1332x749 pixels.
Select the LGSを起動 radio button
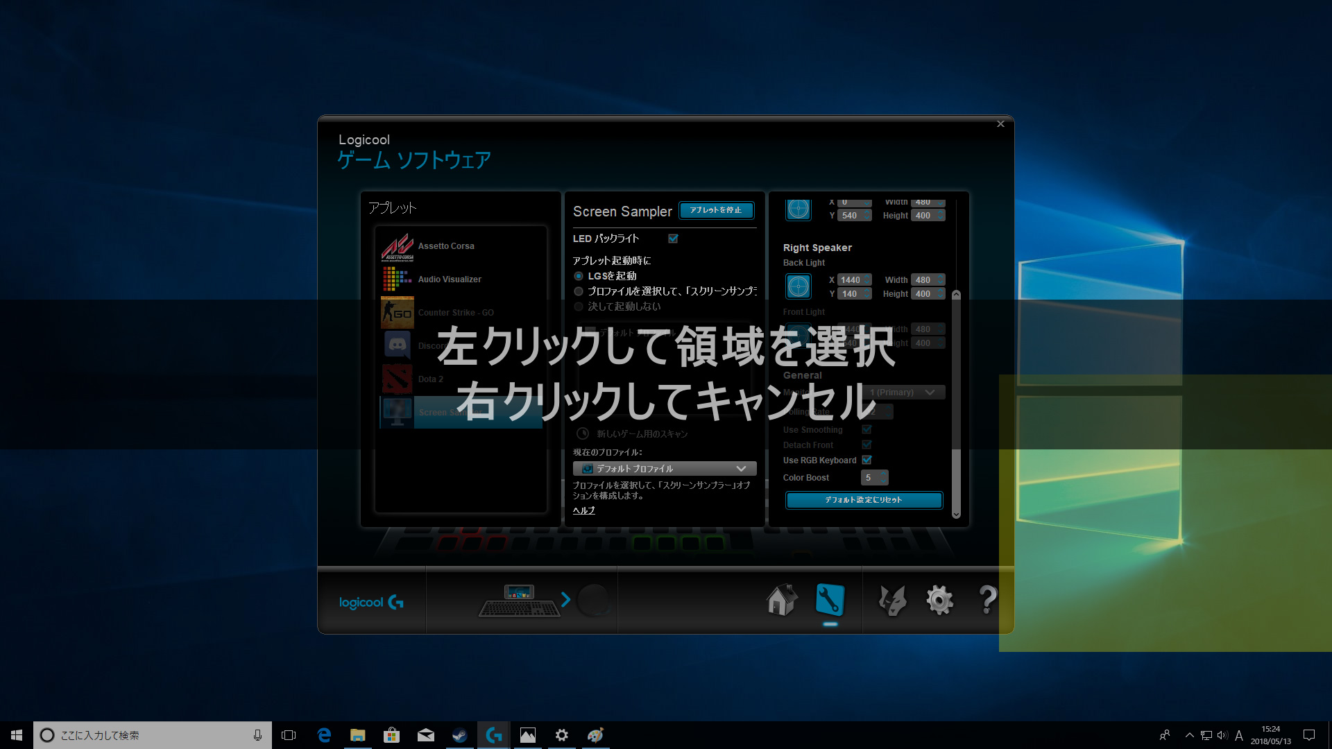pyautogui.click(x=579, y=276)
